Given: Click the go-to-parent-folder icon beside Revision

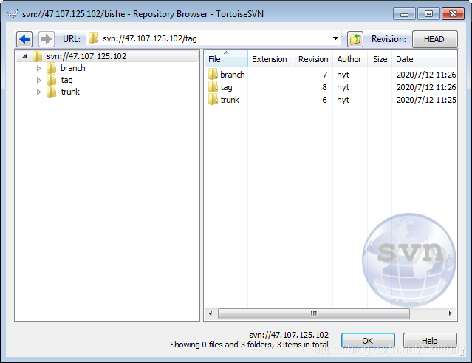Looking at the screenshot, I should coord(355,39).
